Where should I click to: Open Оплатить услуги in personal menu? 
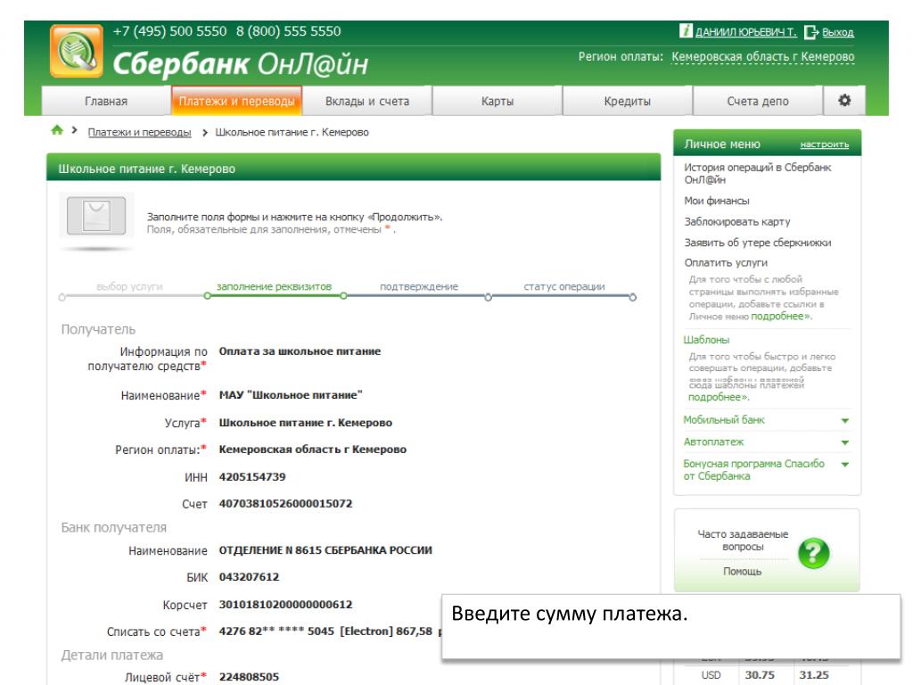[726, 263]
